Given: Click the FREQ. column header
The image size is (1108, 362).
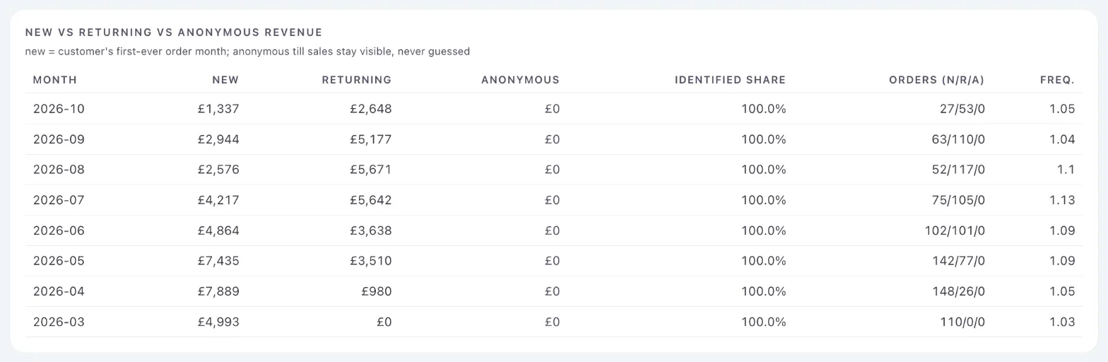Looking at the screenshot, I should point(1057,80).
